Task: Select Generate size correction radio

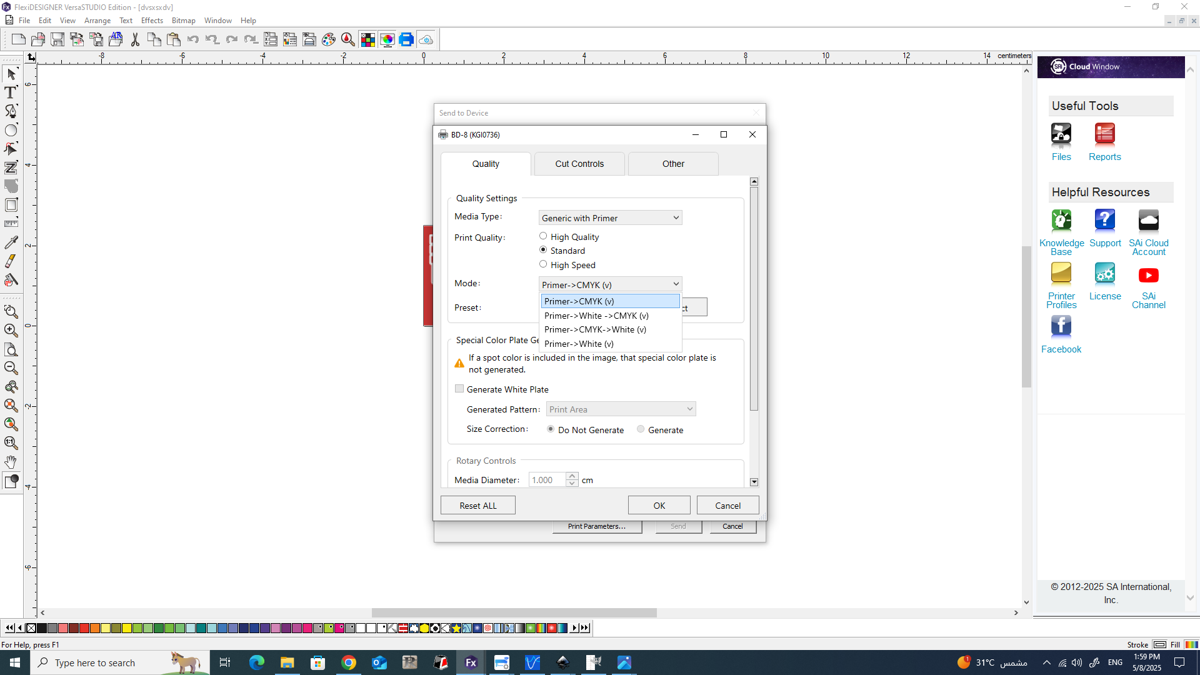Action: pos(641,429)
